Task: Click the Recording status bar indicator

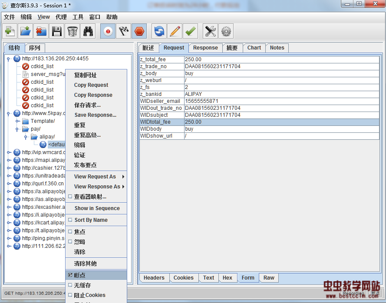Action: tap(353, 293)
